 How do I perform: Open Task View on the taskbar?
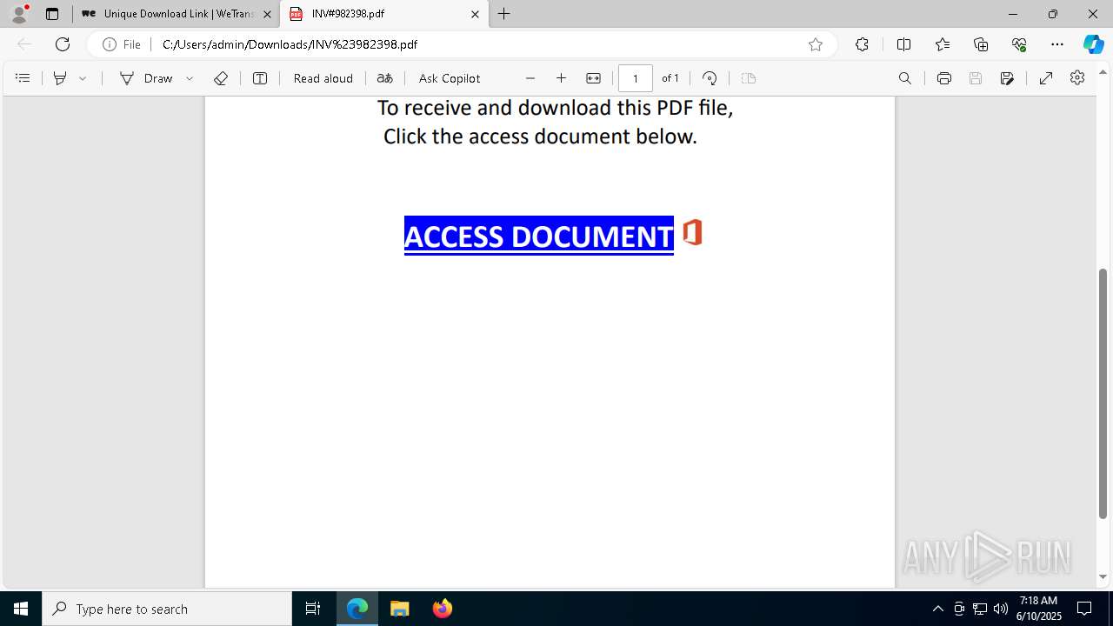point(313,609)
